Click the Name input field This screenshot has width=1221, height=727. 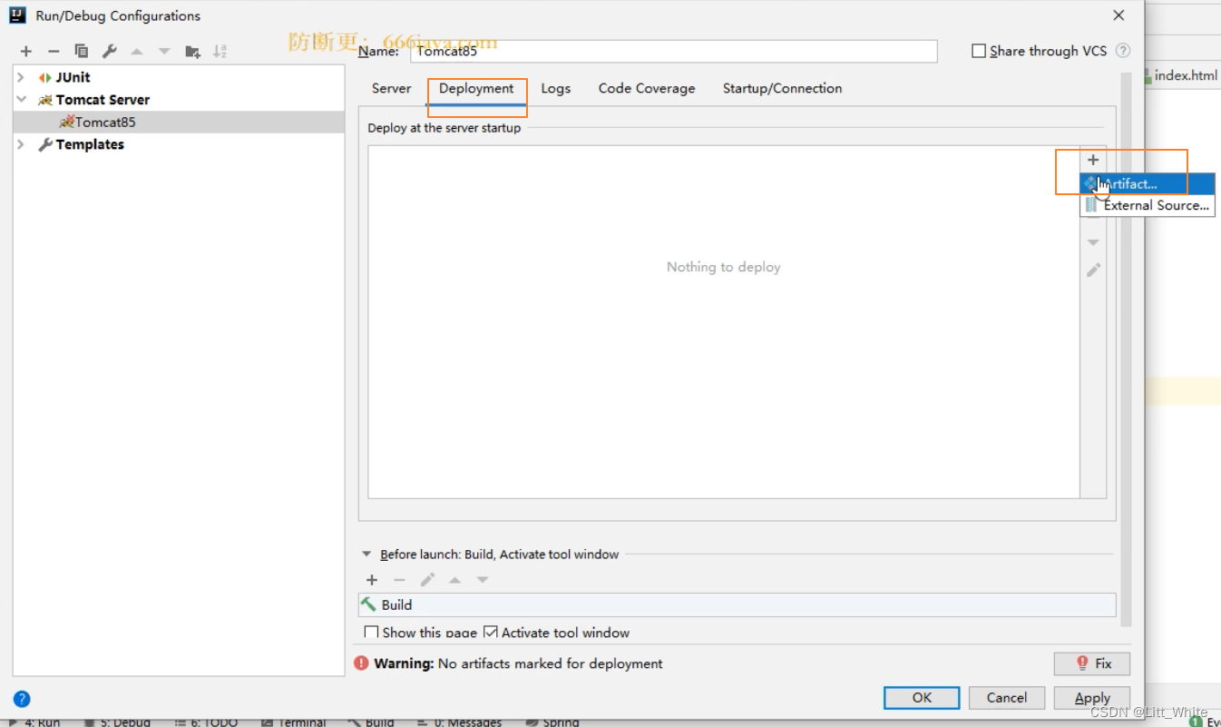tap(674, 51)
